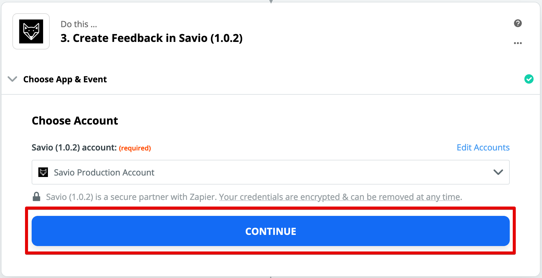Open the three-dot step options menu
The height and width of the screenshot is (278, 542).
point(518,43)
